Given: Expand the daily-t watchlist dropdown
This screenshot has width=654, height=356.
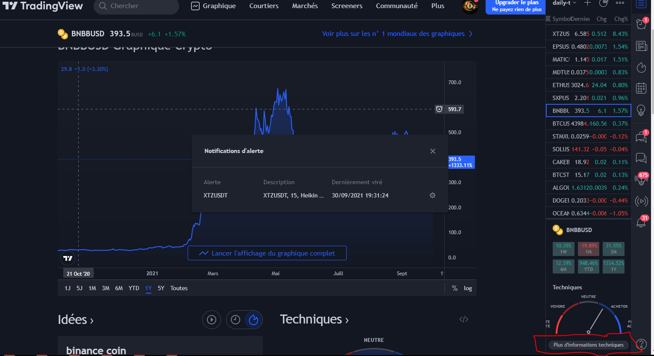Looking at the screenshot, I should click(564, 3).
